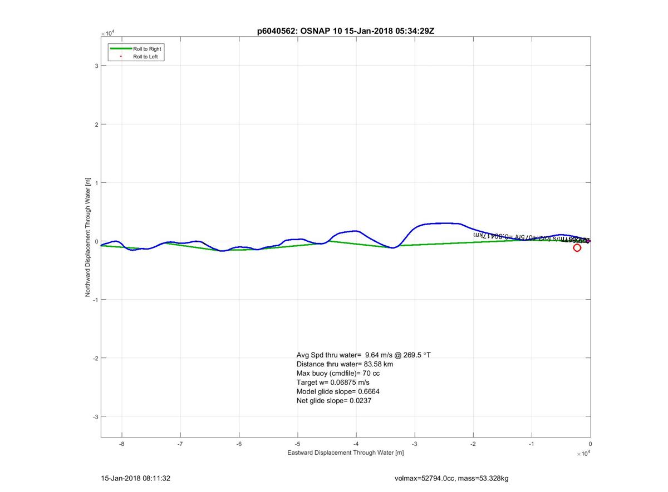The height and width of the screenshot is (492, 668).
Task: Click the Distance thru water= 83.58 km text
Action: click(x=345, y=364)
